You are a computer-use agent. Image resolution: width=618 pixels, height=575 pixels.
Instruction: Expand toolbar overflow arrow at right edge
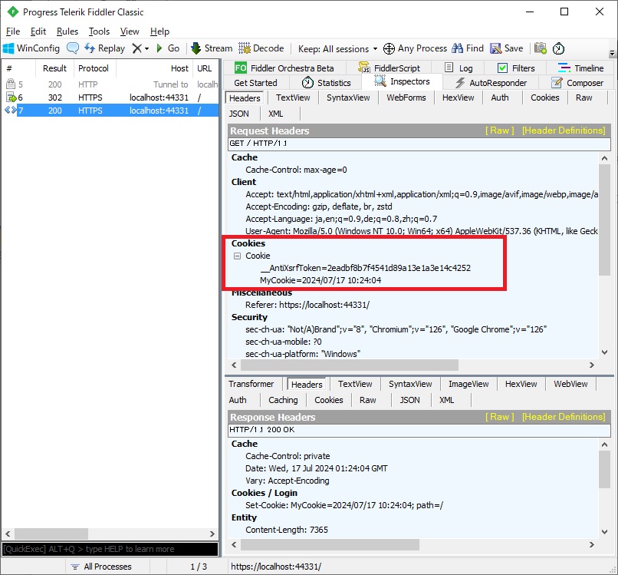click(x=612, y=51)
